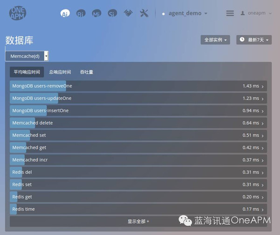This screenshot has width=280, height=235.
Task: Open the MongoDB users-removeOne row
Action: [x=139, y=86]
